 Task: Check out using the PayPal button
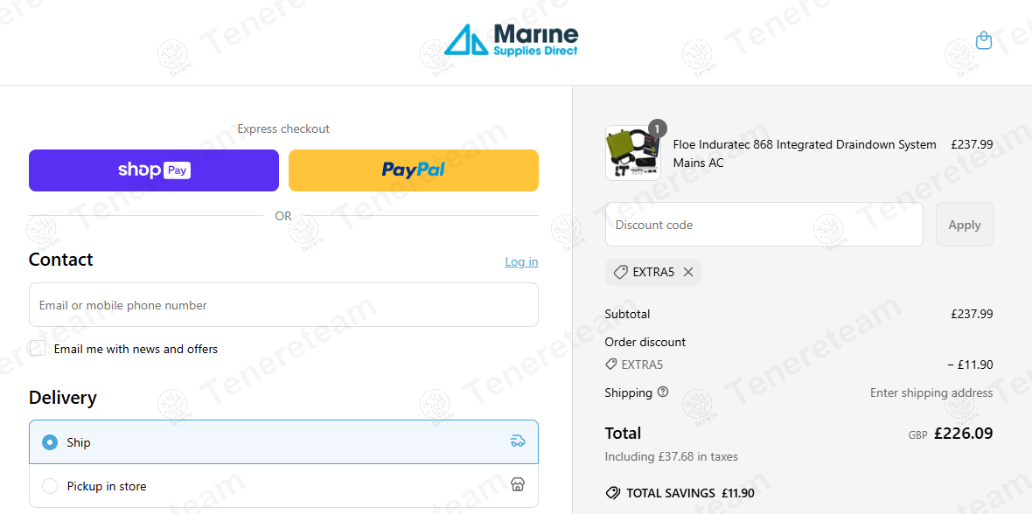pos(414,170)
